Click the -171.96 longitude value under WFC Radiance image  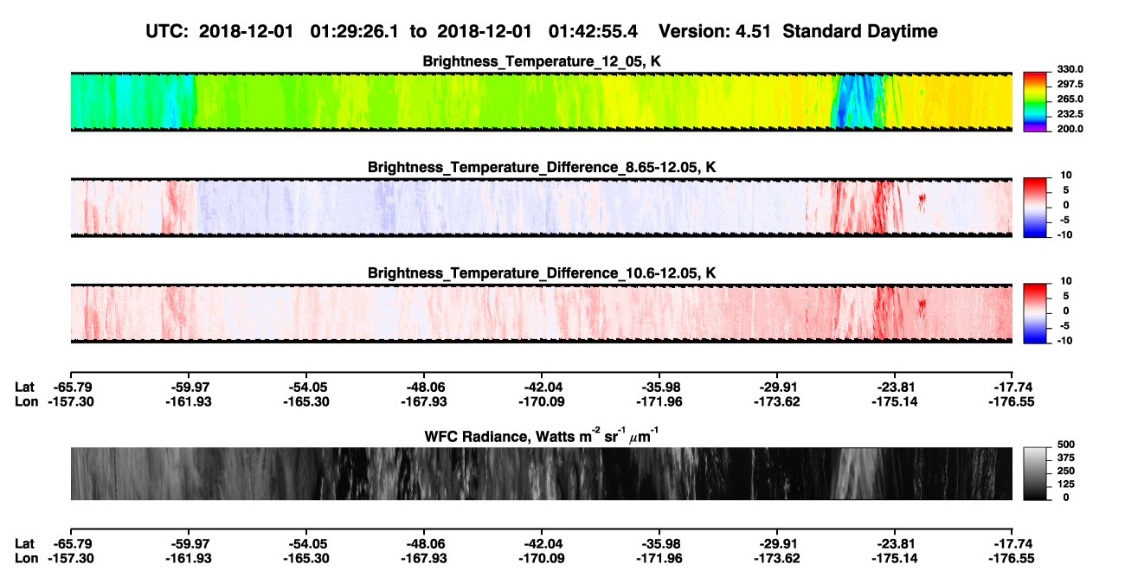[x=659, y=559]
